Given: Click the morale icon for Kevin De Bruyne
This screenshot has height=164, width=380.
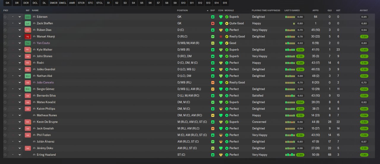Looking at the screenshot, I should (227, 122).
